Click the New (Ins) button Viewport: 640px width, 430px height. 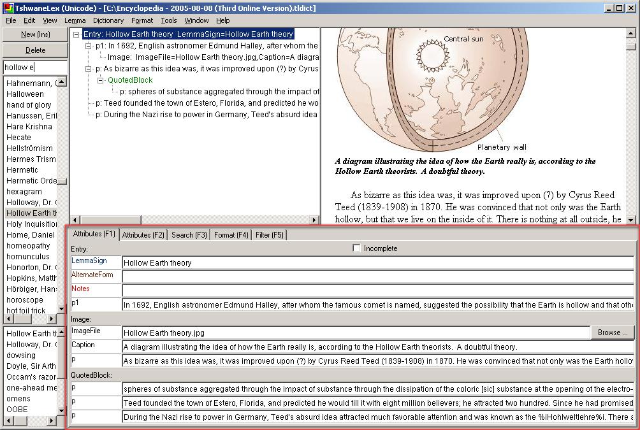tap(35, 34)
